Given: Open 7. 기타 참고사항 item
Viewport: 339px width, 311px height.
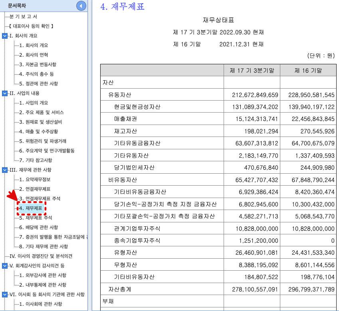Looking at the screenshot, I should tap(36, 160).
